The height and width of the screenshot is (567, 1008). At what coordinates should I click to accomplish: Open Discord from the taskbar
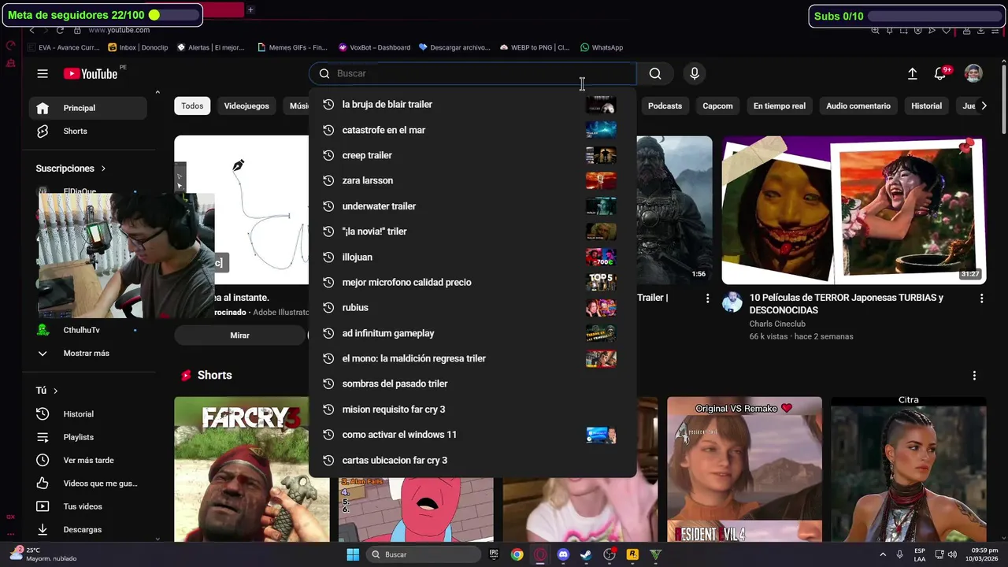pos(563,554)
